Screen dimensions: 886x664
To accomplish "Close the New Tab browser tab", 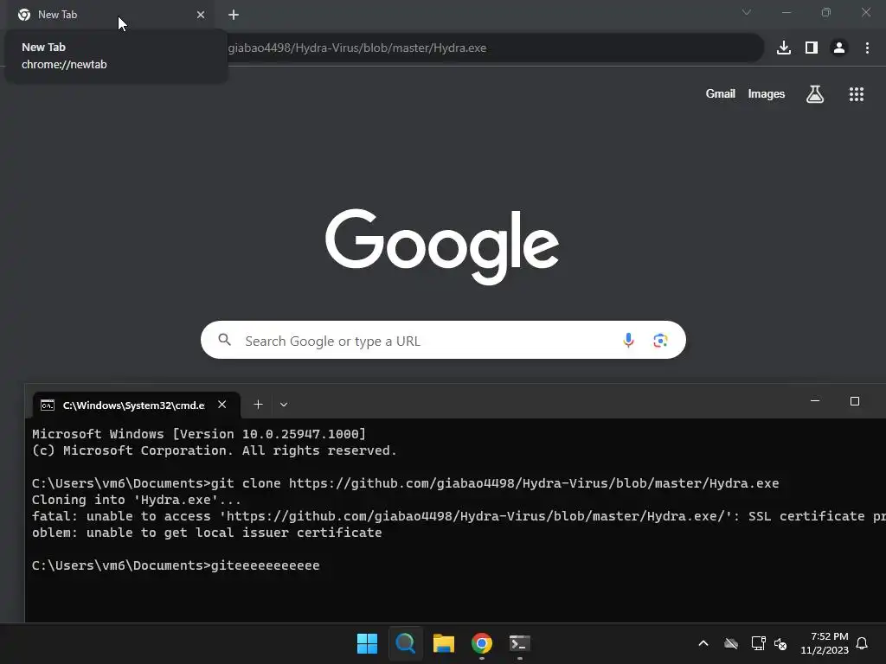I will click(x=201, y=15).
